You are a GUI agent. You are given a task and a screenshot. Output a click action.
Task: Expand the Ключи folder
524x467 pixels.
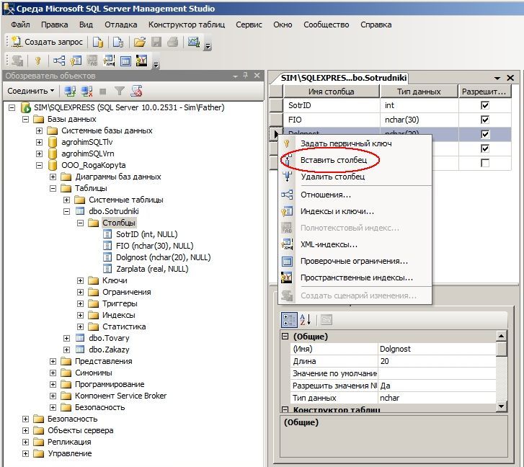pos(81,280)
